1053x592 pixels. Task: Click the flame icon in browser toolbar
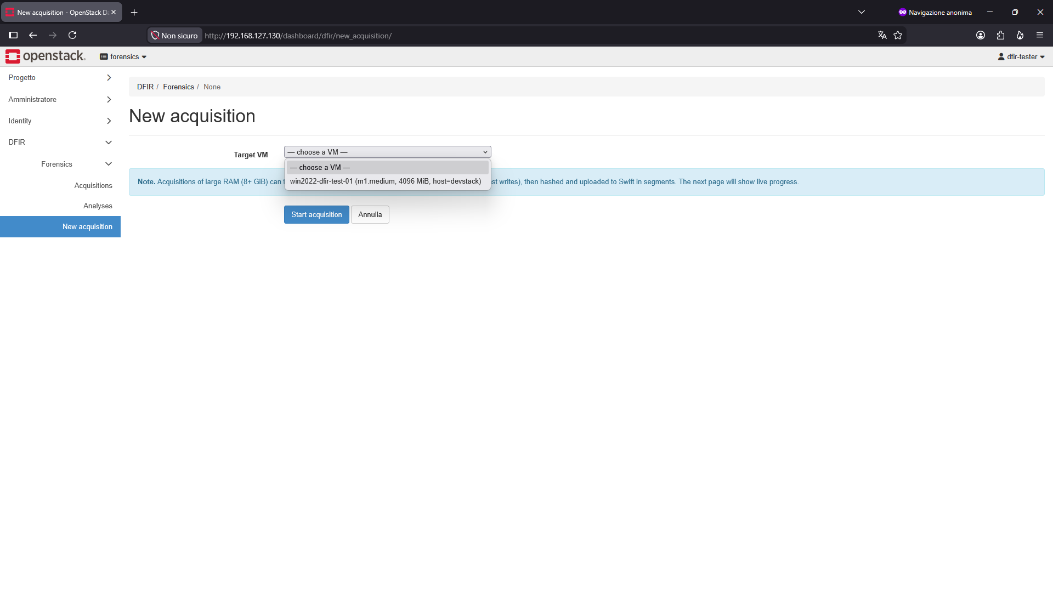[x=1020, y=35]
